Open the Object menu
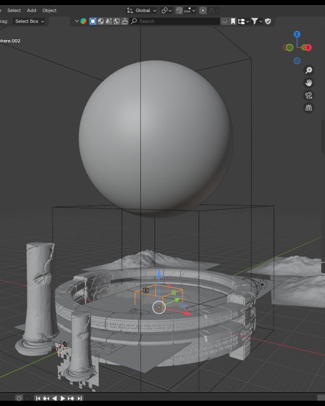 coord(49,11)
